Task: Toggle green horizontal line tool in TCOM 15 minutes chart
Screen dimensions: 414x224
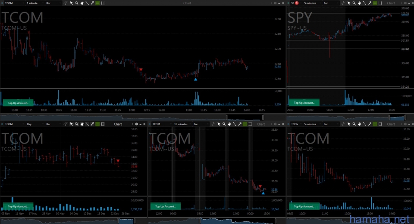Action: coord(245,124)
